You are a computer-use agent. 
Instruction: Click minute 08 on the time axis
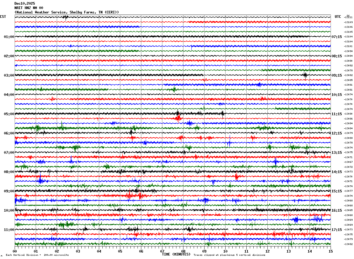point(183,251)
